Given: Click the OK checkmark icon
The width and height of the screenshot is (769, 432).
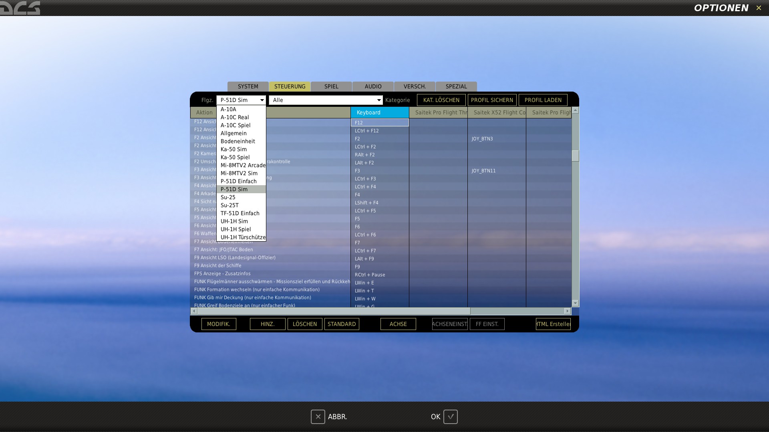Looking at the screenshot, I should [x=450, y=417].
